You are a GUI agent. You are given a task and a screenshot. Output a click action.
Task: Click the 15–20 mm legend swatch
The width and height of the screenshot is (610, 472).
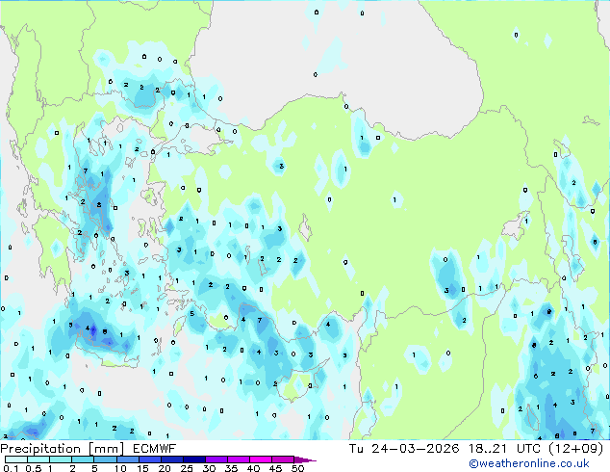pyautogui.click(x=149, y=459)
